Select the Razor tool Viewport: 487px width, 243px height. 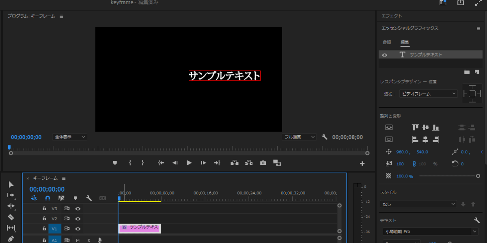click(x=11, y=217)
